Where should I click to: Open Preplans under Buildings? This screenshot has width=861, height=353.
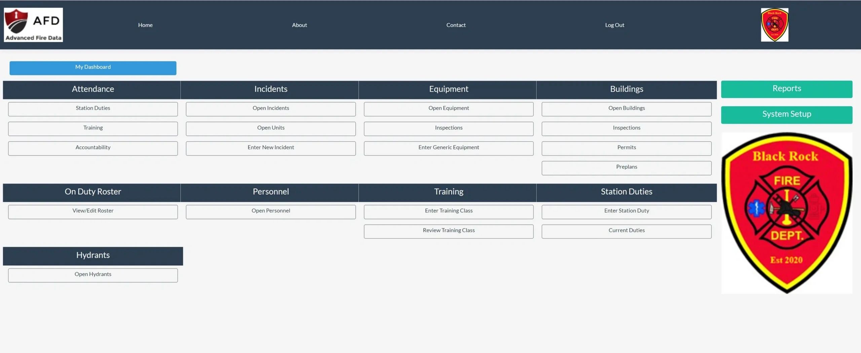tap(626, 168)
